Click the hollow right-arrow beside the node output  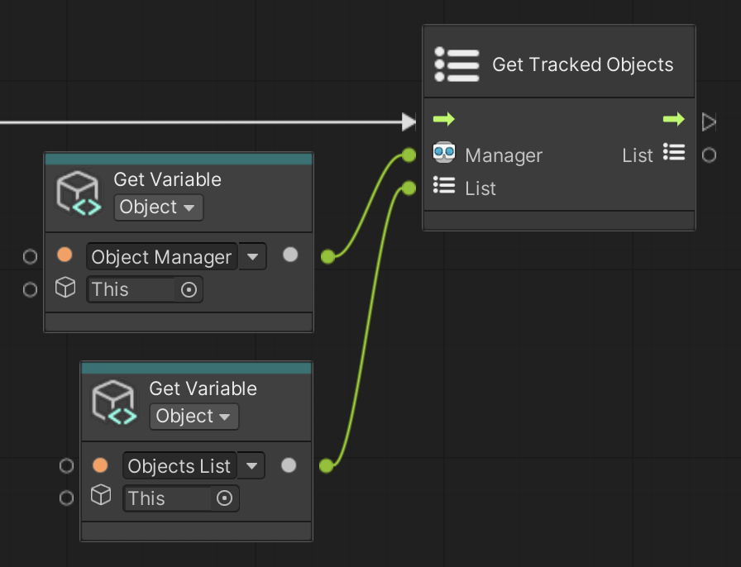(x=709, y=121)
